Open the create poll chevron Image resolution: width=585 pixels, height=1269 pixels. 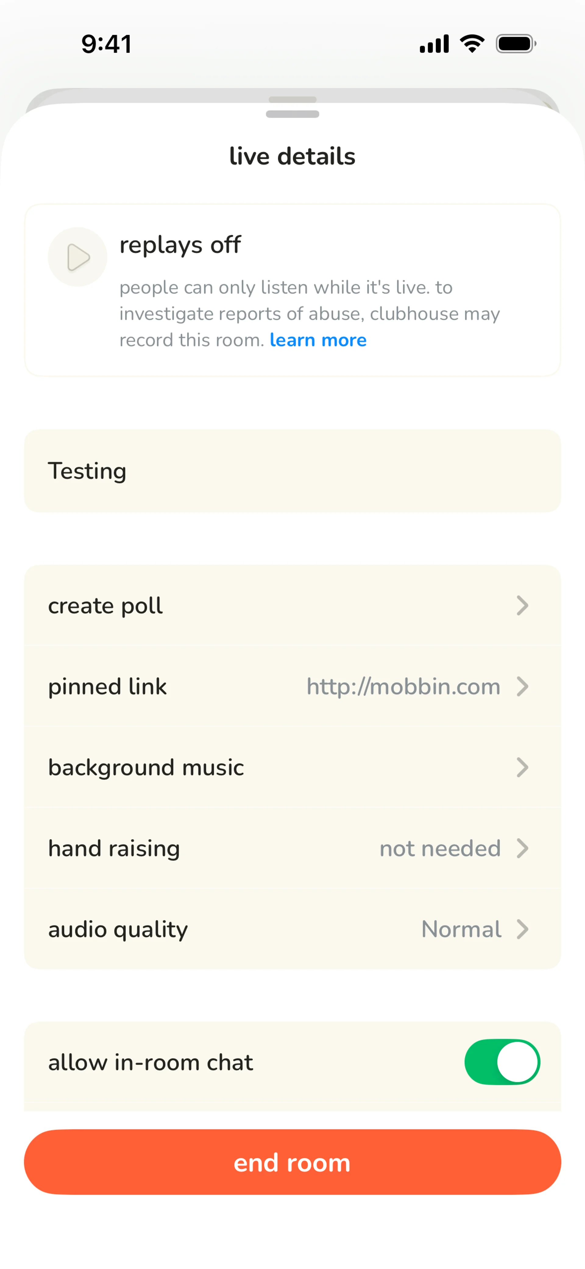(x=523, y=606)
